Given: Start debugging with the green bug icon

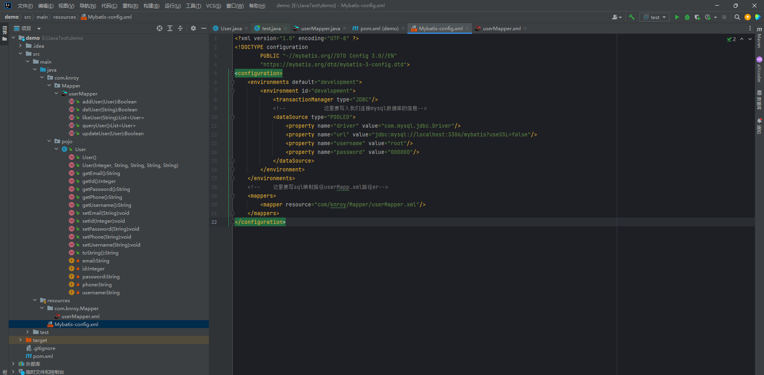Looking at the screenshot, I should point(687,17).
